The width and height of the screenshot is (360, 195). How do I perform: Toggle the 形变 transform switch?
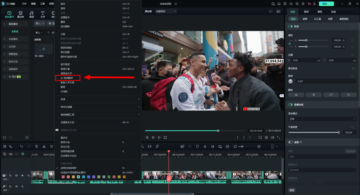[x=290, y=26]
